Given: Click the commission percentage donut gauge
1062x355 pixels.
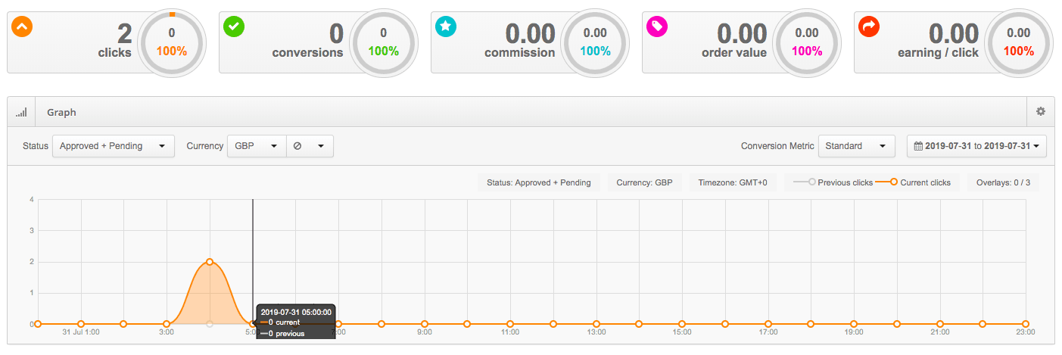Looking at the screenshot, I should click(x=595, y=42).
